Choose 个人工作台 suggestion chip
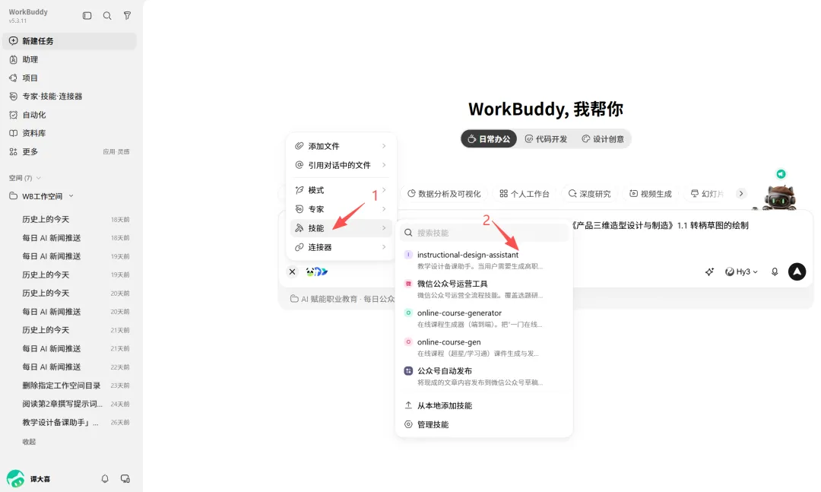 point(524,194)
